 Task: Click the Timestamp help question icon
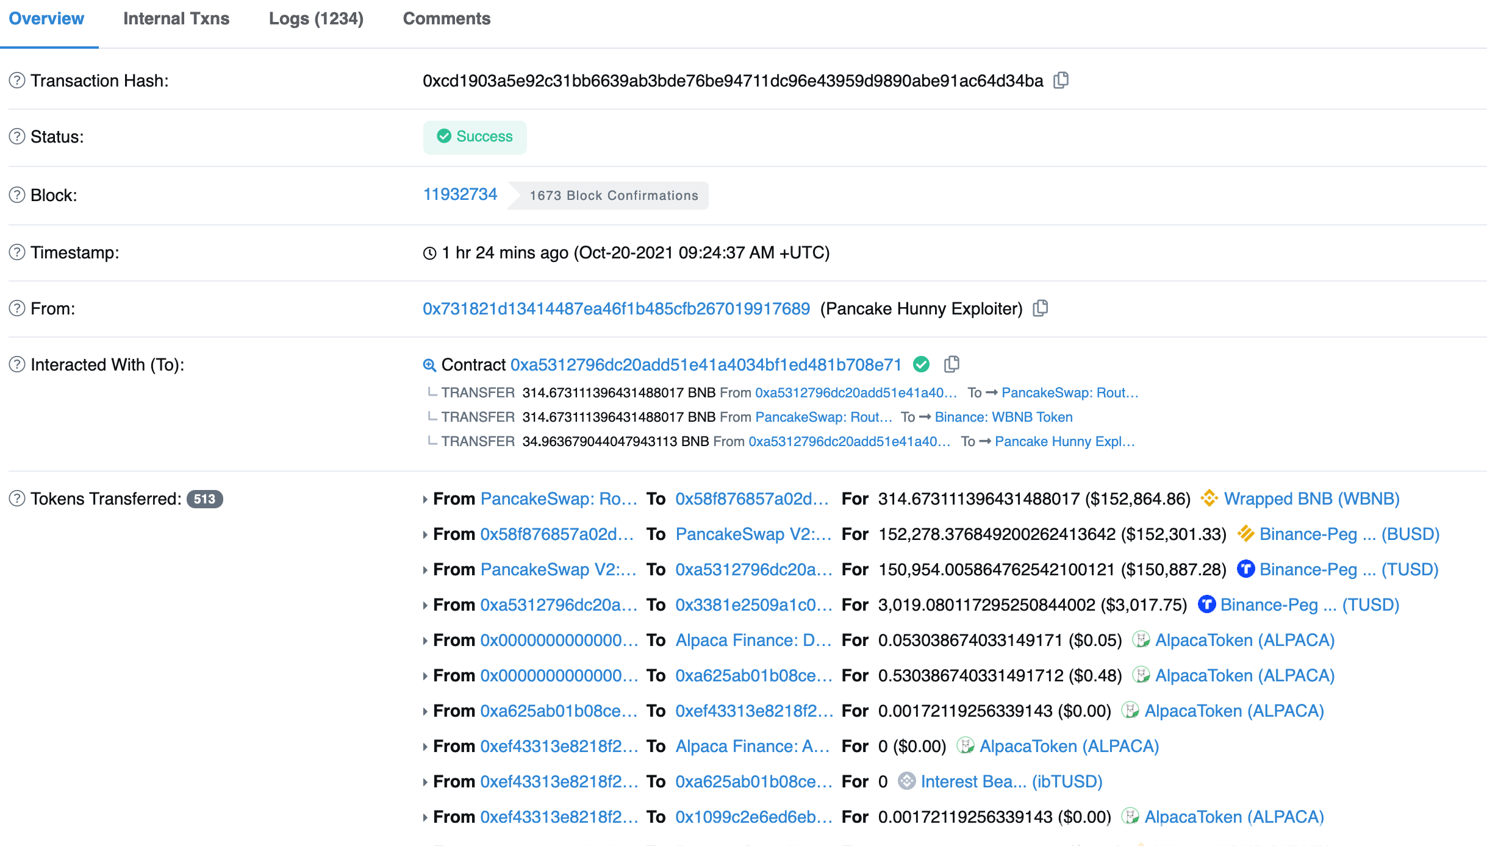click(17, 252)
